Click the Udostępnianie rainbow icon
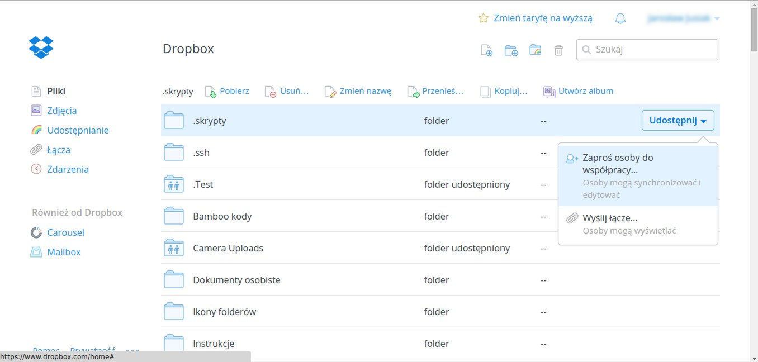Screen dimensions: 758x362 (x=36, y=130)
